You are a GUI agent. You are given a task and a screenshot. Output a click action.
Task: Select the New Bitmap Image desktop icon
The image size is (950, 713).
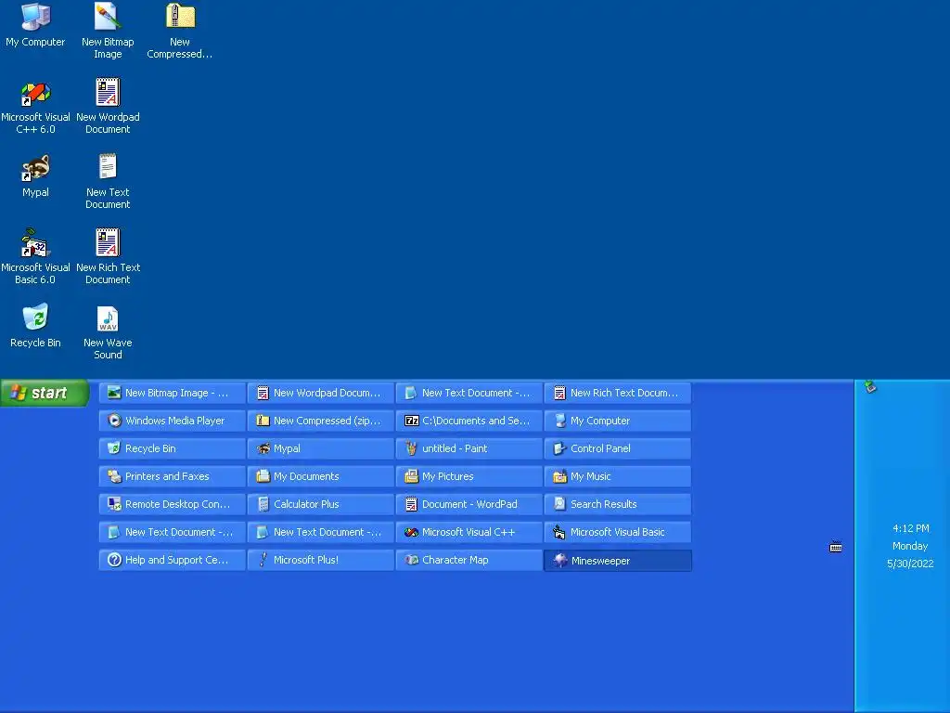click(108, 31)
